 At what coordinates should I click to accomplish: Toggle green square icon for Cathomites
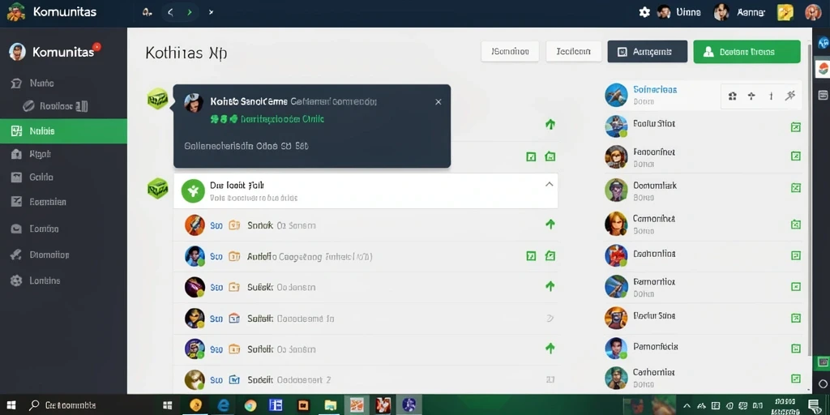[x=795, y=379]
